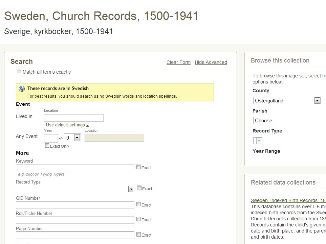Click the Year field for Any Event
The height and width of the screenshot is (244, 326).
tap(50, 138)
